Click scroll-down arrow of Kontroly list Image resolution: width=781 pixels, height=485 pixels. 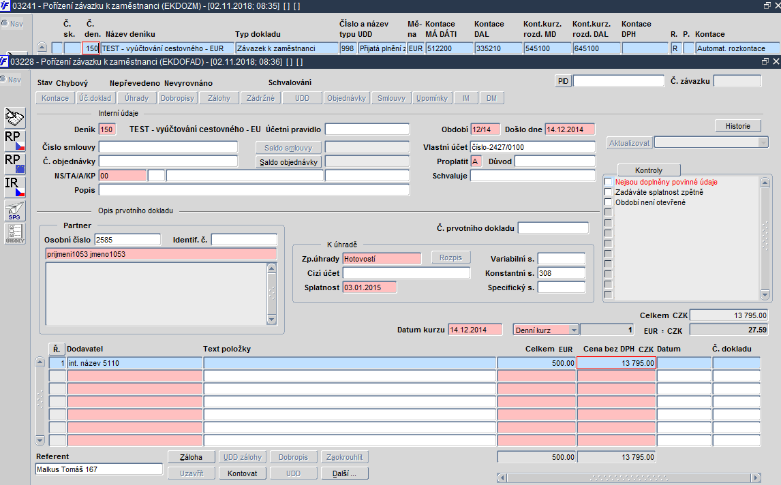(765, 295)
